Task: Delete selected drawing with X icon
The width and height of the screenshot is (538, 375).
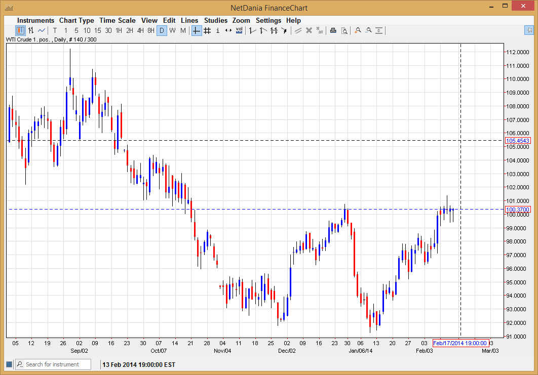Action: coord(309,30)
